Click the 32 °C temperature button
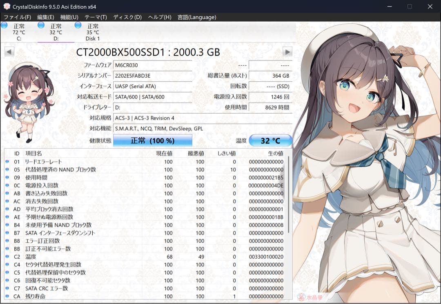Screen dimensions: 441x304 pyautogui.click(x=271, y=140)
